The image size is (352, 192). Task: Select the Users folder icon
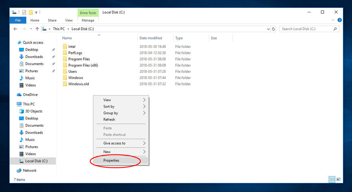pyautogui.click(x=65, y=71)
